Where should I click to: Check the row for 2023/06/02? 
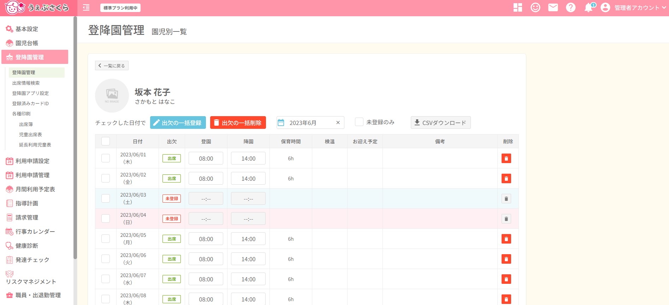[106, 178]
